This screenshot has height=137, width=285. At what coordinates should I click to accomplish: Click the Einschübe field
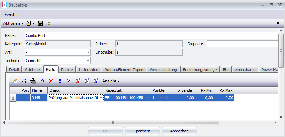pos(149,52)
